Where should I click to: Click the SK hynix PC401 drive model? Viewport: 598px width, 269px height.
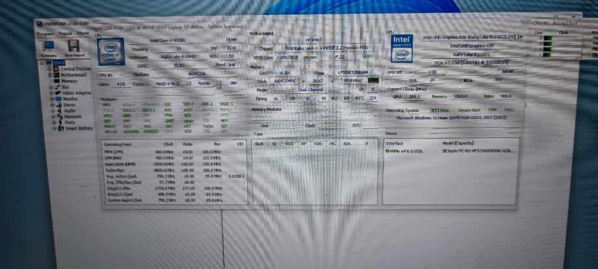(x=478, y=151)
